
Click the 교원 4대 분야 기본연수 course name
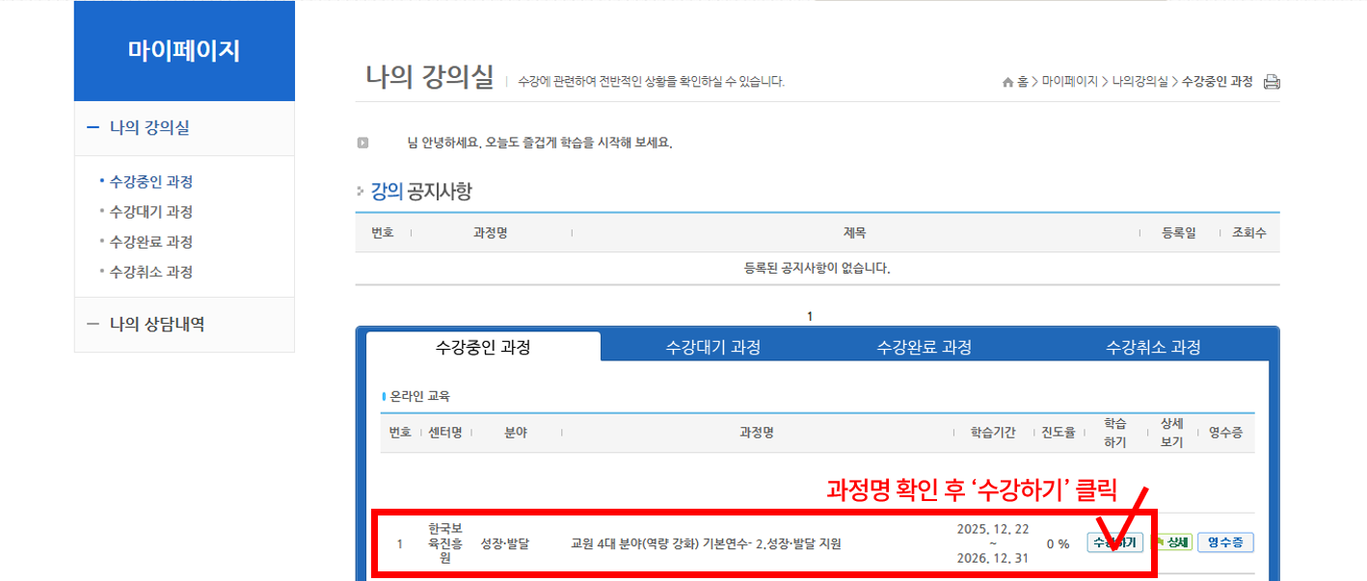click(x=706, y=543)
